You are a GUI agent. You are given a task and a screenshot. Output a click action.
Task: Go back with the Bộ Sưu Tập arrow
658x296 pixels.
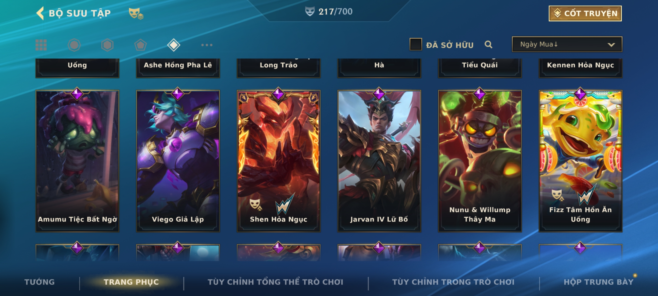click(40, 13)
